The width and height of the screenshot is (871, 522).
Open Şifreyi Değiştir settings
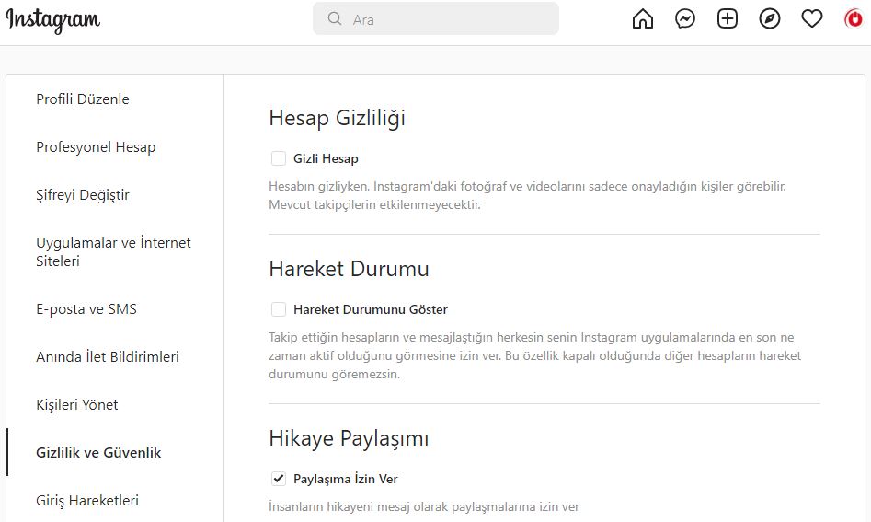pos(83,195)
